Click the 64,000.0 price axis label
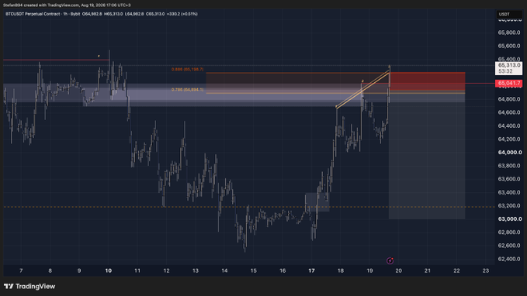 [509, 153]
